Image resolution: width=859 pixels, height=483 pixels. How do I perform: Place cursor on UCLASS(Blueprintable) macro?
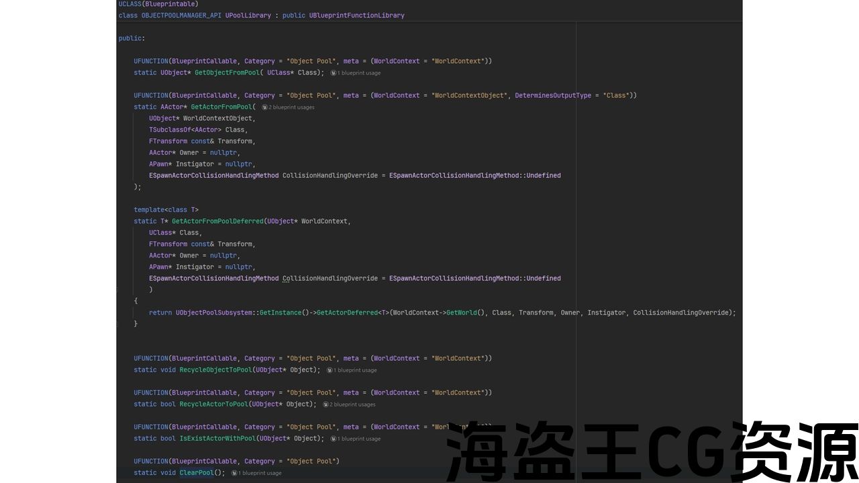pyautogui.click(x=158, y=4)
